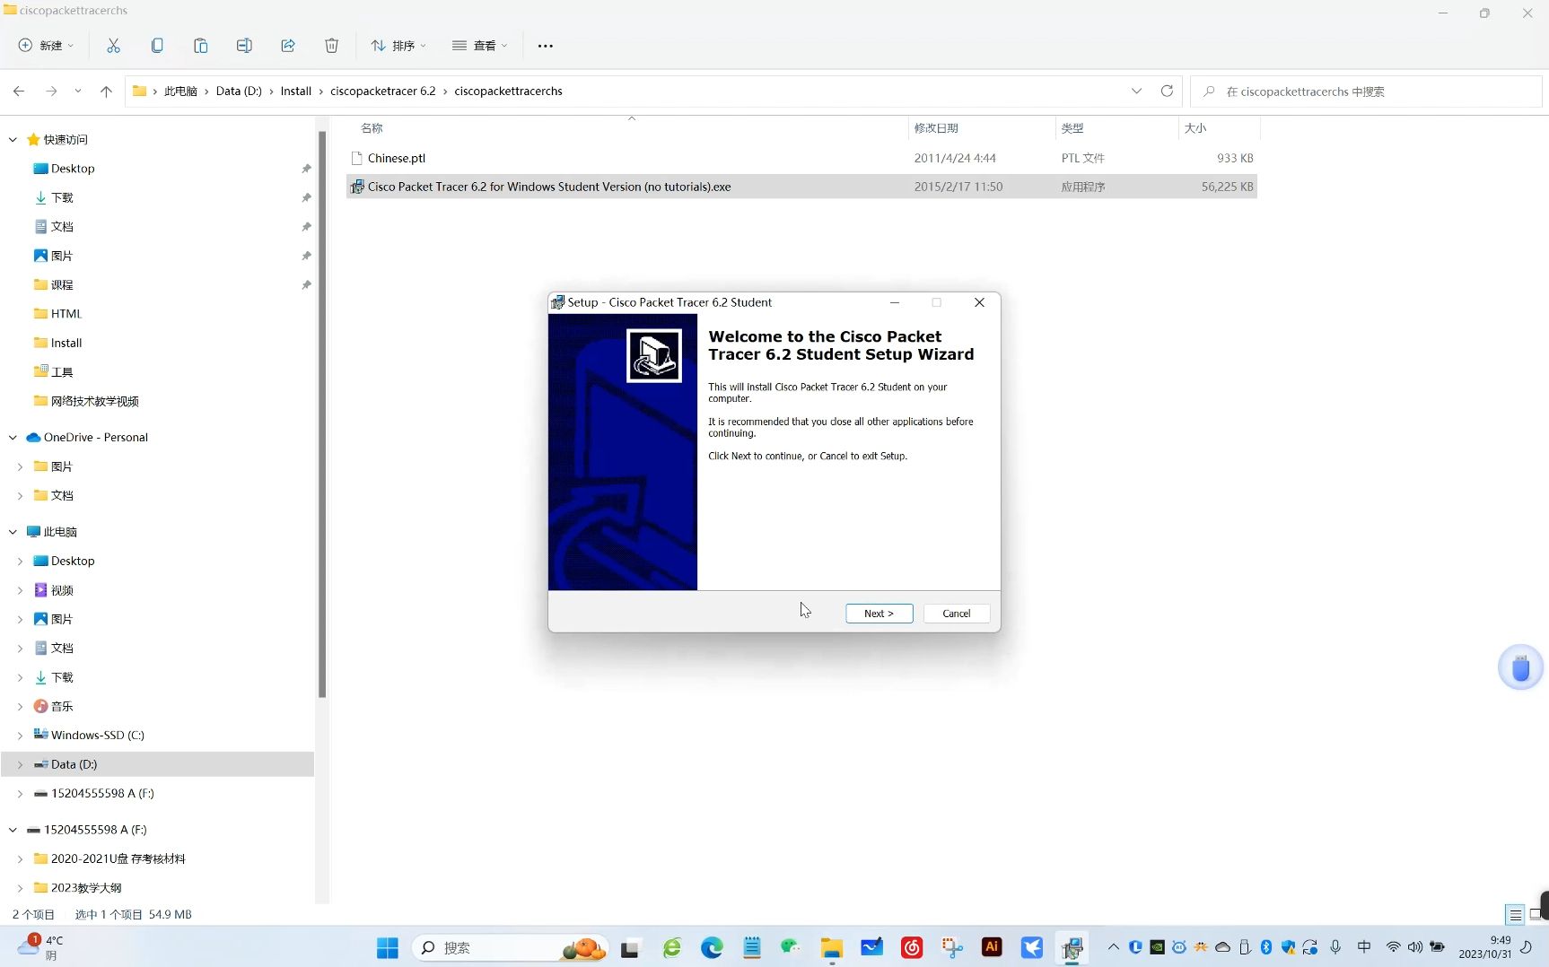This screenshot has height=967, width=1549.
Task: Open Adobe Illustrator from the taskbar
Action: [x=992, y=948]
